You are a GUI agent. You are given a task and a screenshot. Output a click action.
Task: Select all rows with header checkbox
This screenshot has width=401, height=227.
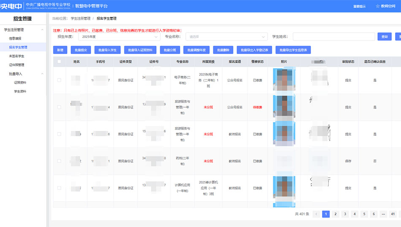point(59,62)
